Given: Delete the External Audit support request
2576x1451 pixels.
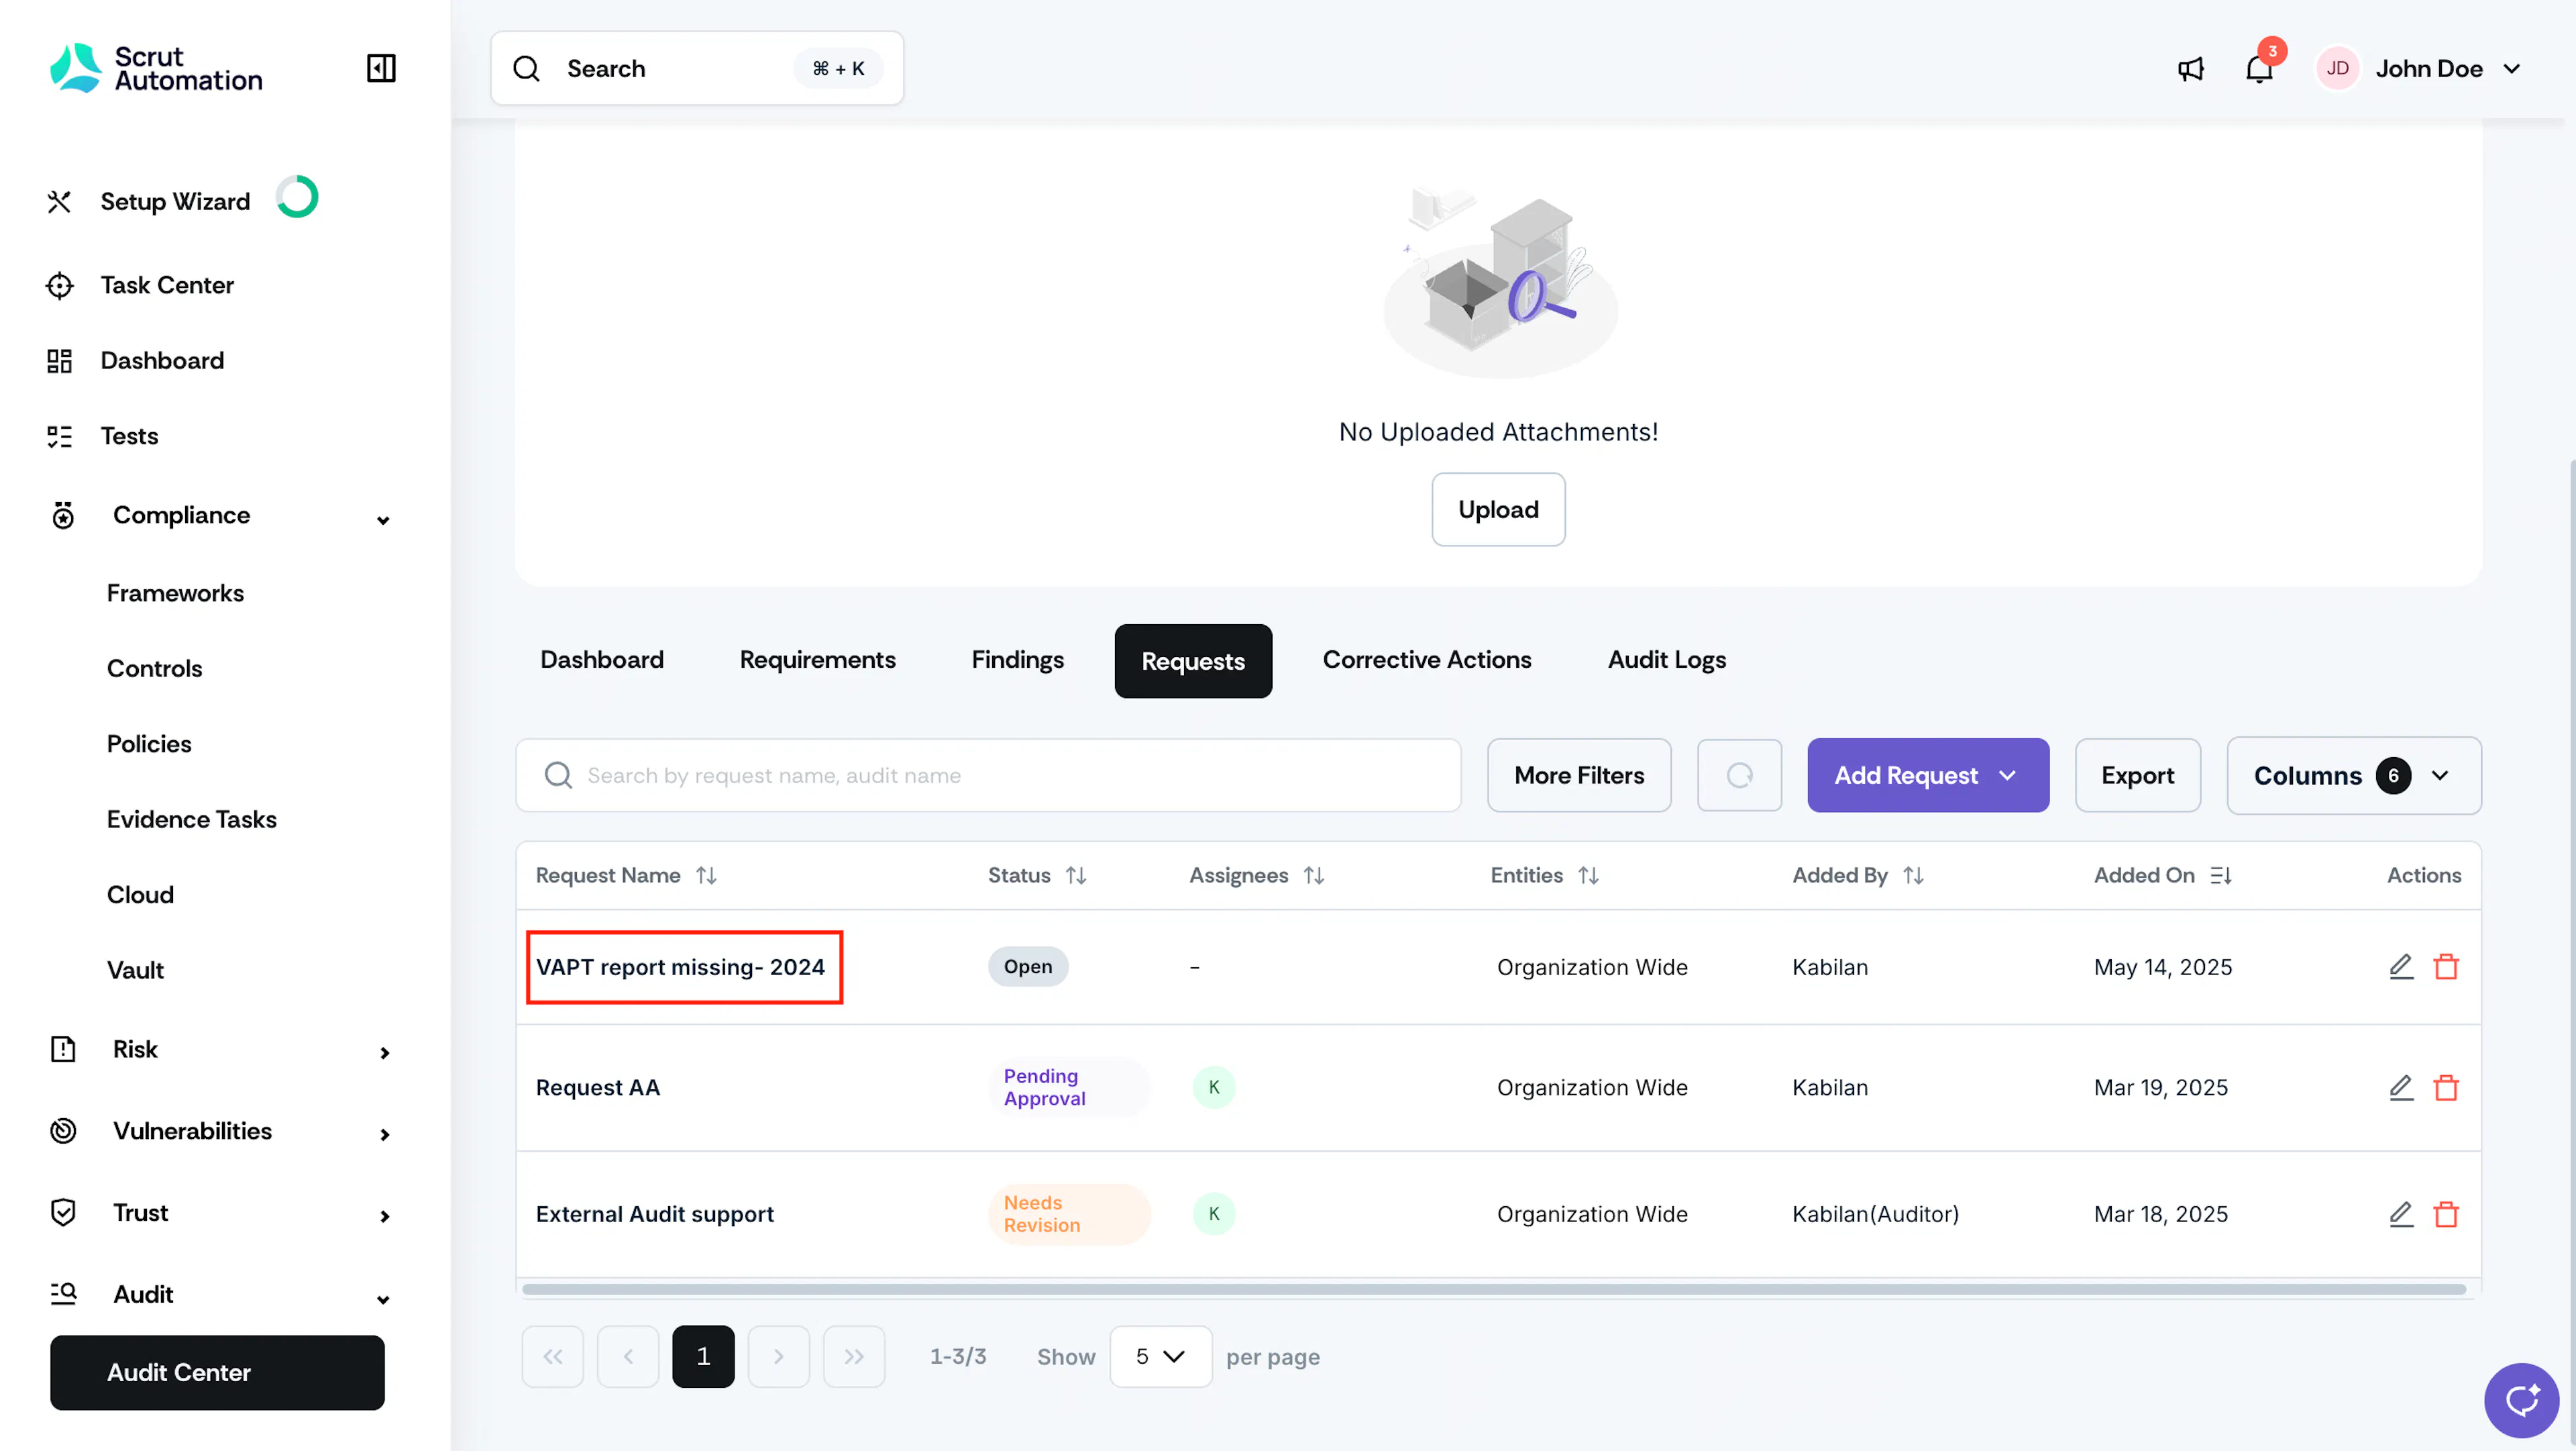Looking at the screenshot, I should point(2446,1214).
